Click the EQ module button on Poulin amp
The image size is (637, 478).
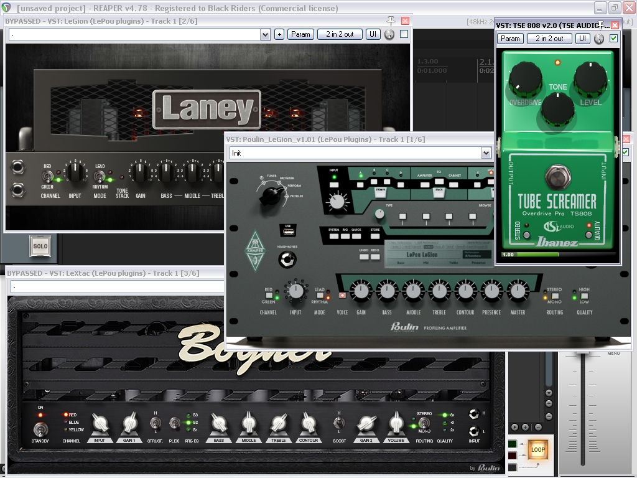439,181
